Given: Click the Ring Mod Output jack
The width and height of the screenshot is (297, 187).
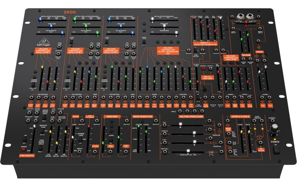Looking at the screenshot, I should coord(127,120).
